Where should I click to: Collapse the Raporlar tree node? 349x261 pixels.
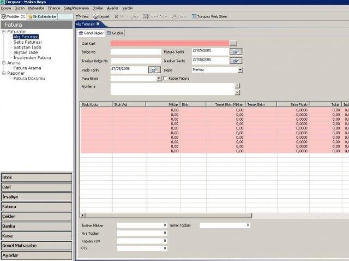[x=4, y=73]
